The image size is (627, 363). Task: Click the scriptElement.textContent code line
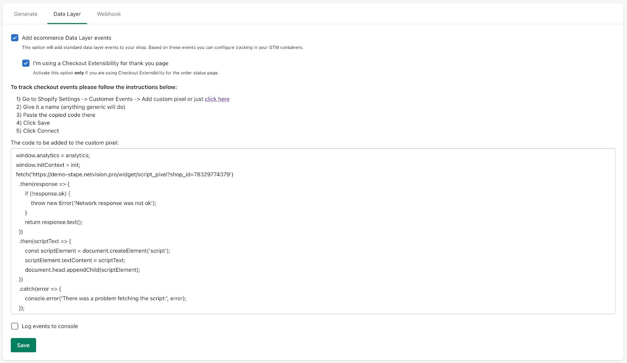point(75,260)
